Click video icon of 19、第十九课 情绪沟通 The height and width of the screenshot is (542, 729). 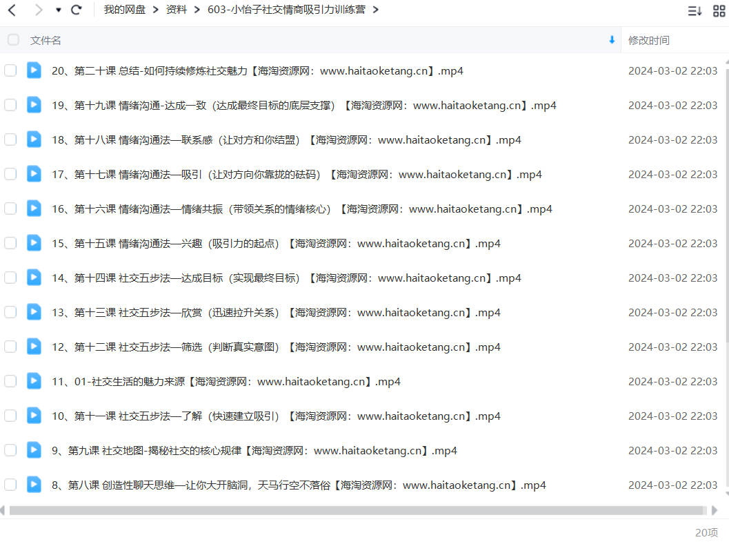(34, 105)
